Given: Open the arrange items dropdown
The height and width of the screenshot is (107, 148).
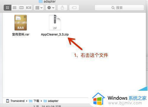Looking at the screenshot, I should point(39,8).
